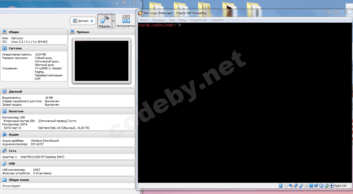Click the Общие папки folder icon
The image size is (353, 194).
(x=5, y=180)
